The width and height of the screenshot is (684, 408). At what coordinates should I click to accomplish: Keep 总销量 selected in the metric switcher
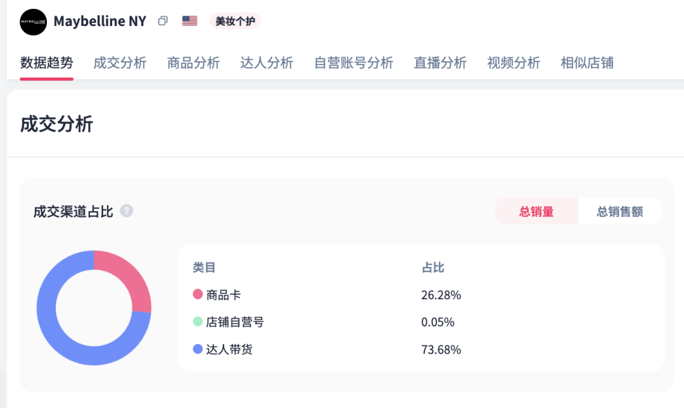click(x=536, y=211)
